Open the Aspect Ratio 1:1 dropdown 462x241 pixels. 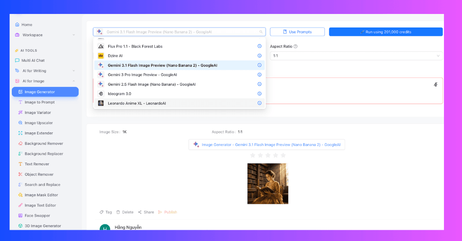(356, 55)
